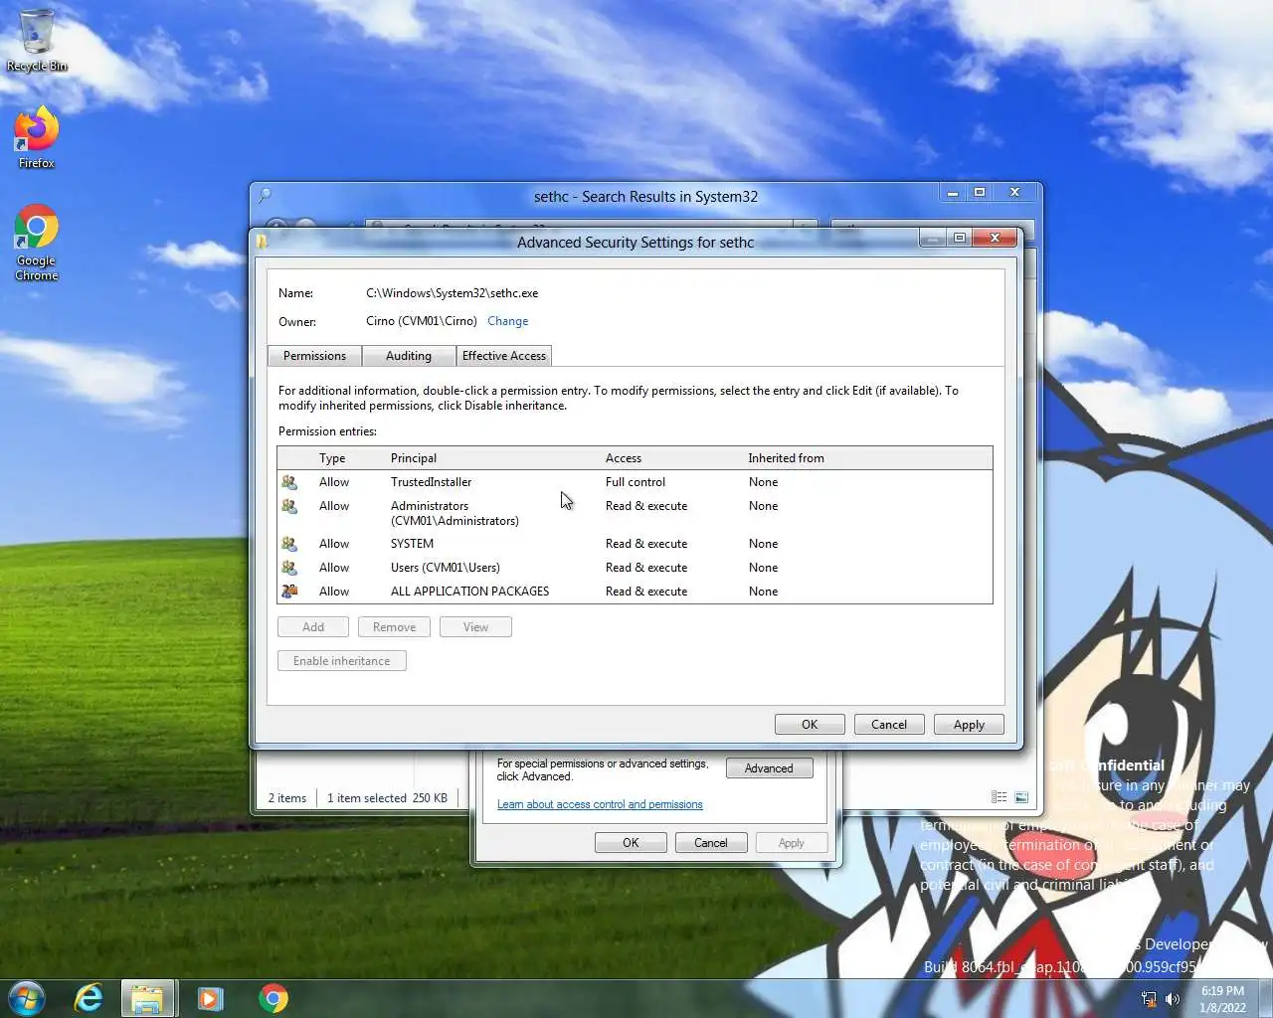Select the TrustedInstaller permission entry
Screen dimensions: 1273x1018
click(635, 482)
